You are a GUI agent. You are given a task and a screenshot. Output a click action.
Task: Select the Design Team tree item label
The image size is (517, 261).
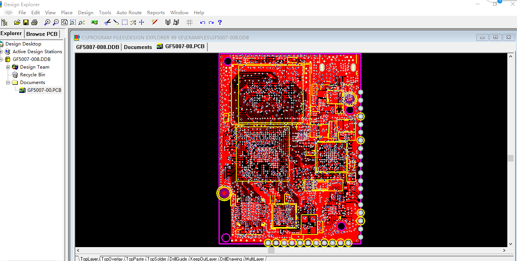[35, 67]
